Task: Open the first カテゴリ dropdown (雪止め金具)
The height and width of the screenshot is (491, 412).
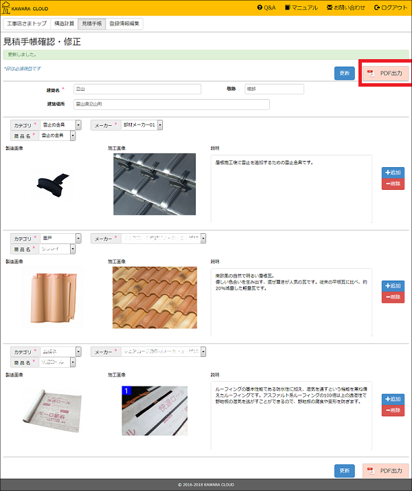Action: pos(61,125)
